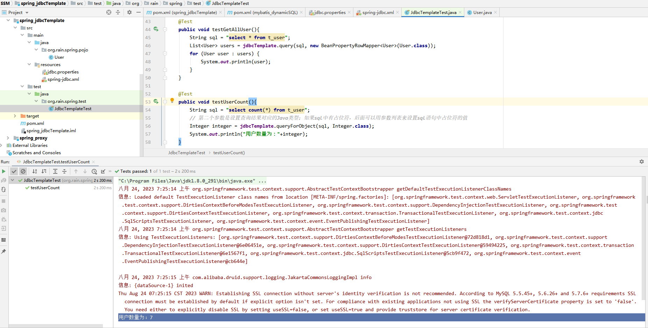Dump threads camera icon
The width and height of the screenshot is (648, 328).
click(3, 210)
